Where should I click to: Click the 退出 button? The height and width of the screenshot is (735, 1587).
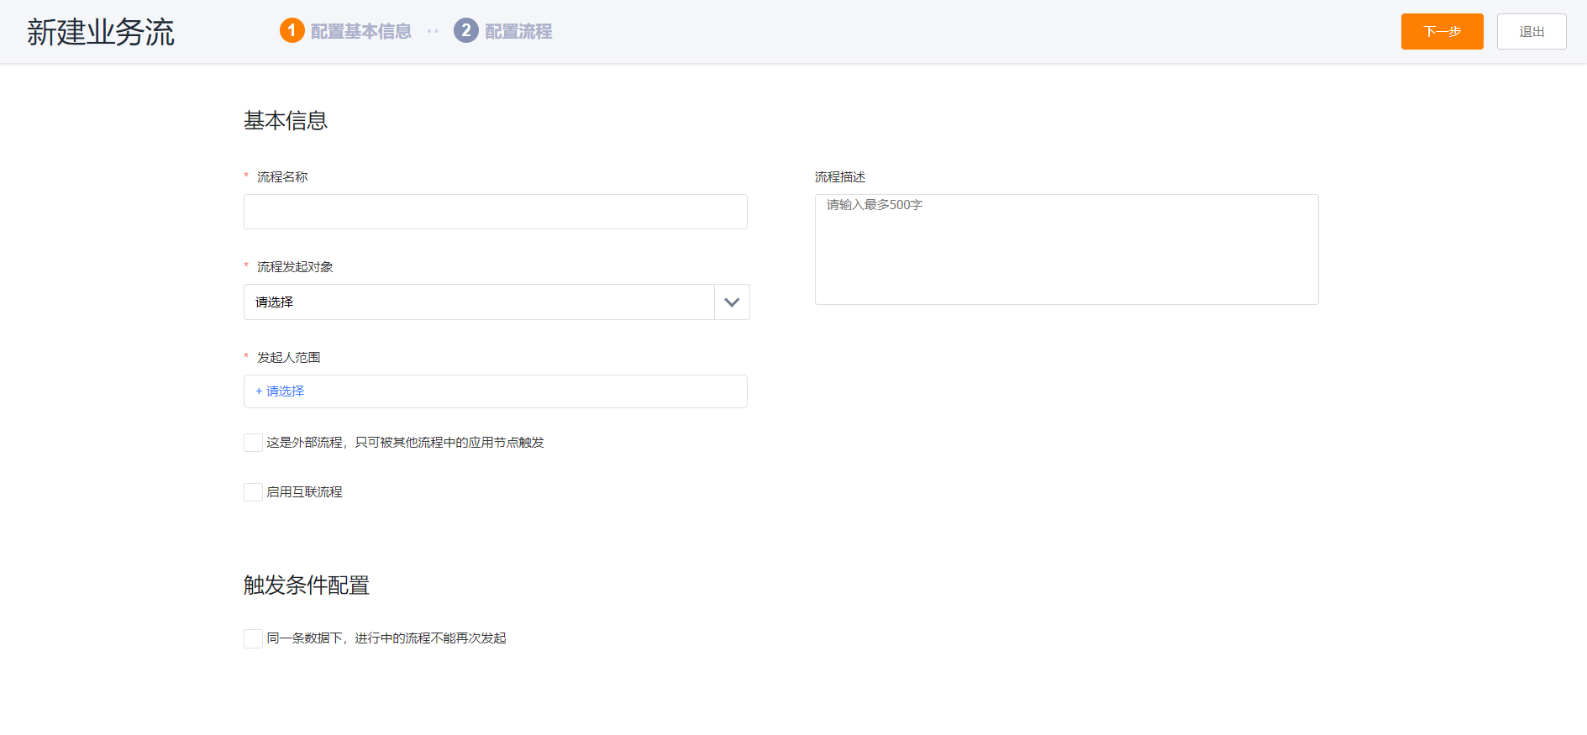[1531, 32]
